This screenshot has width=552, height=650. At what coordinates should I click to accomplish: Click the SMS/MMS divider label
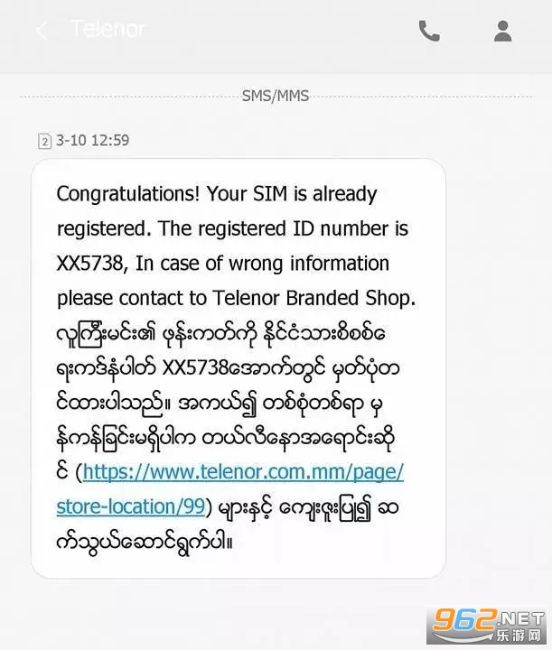click(276, 95)
